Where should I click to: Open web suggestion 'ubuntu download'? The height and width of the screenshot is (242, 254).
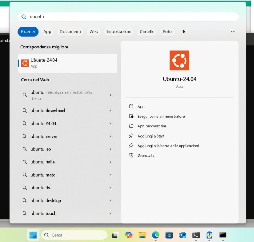[68, 111]
